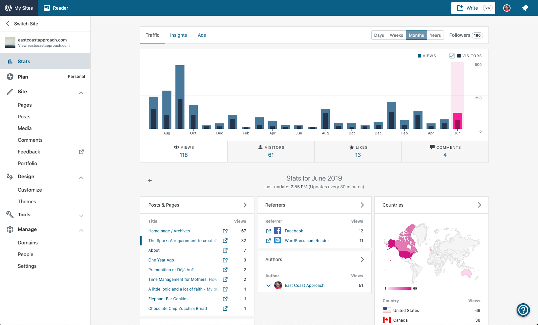Collapse the Site section in sidebar
This screenshot has height=325, width=538.
click(x=81, y=92)
